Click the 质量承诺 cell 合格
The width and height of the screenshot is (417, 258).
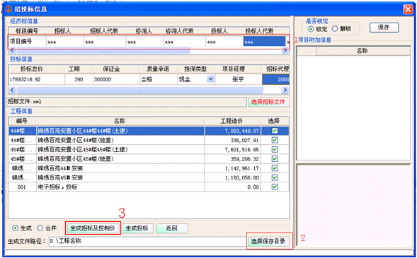[x=159, y=79]
